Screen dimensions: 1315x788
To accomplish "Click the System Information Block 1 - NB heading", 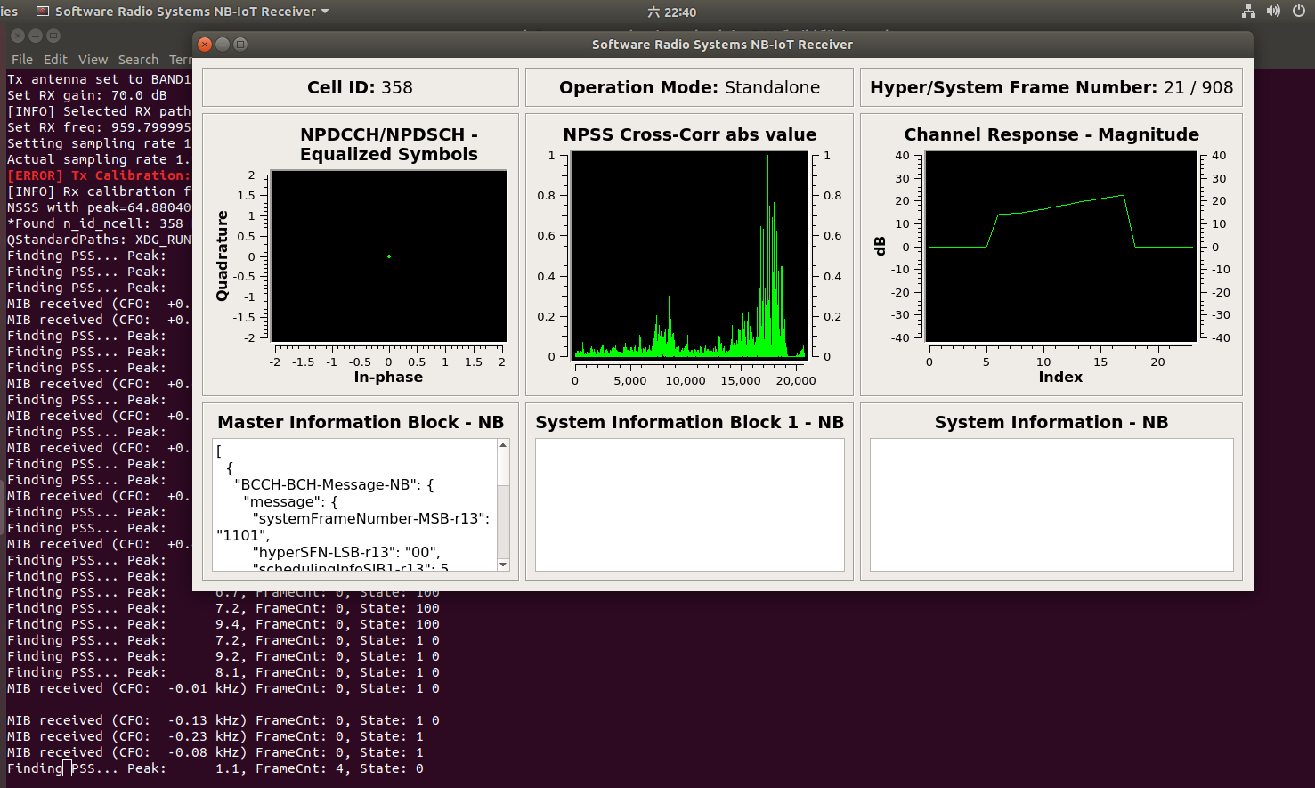I will (x=689, y=422).
